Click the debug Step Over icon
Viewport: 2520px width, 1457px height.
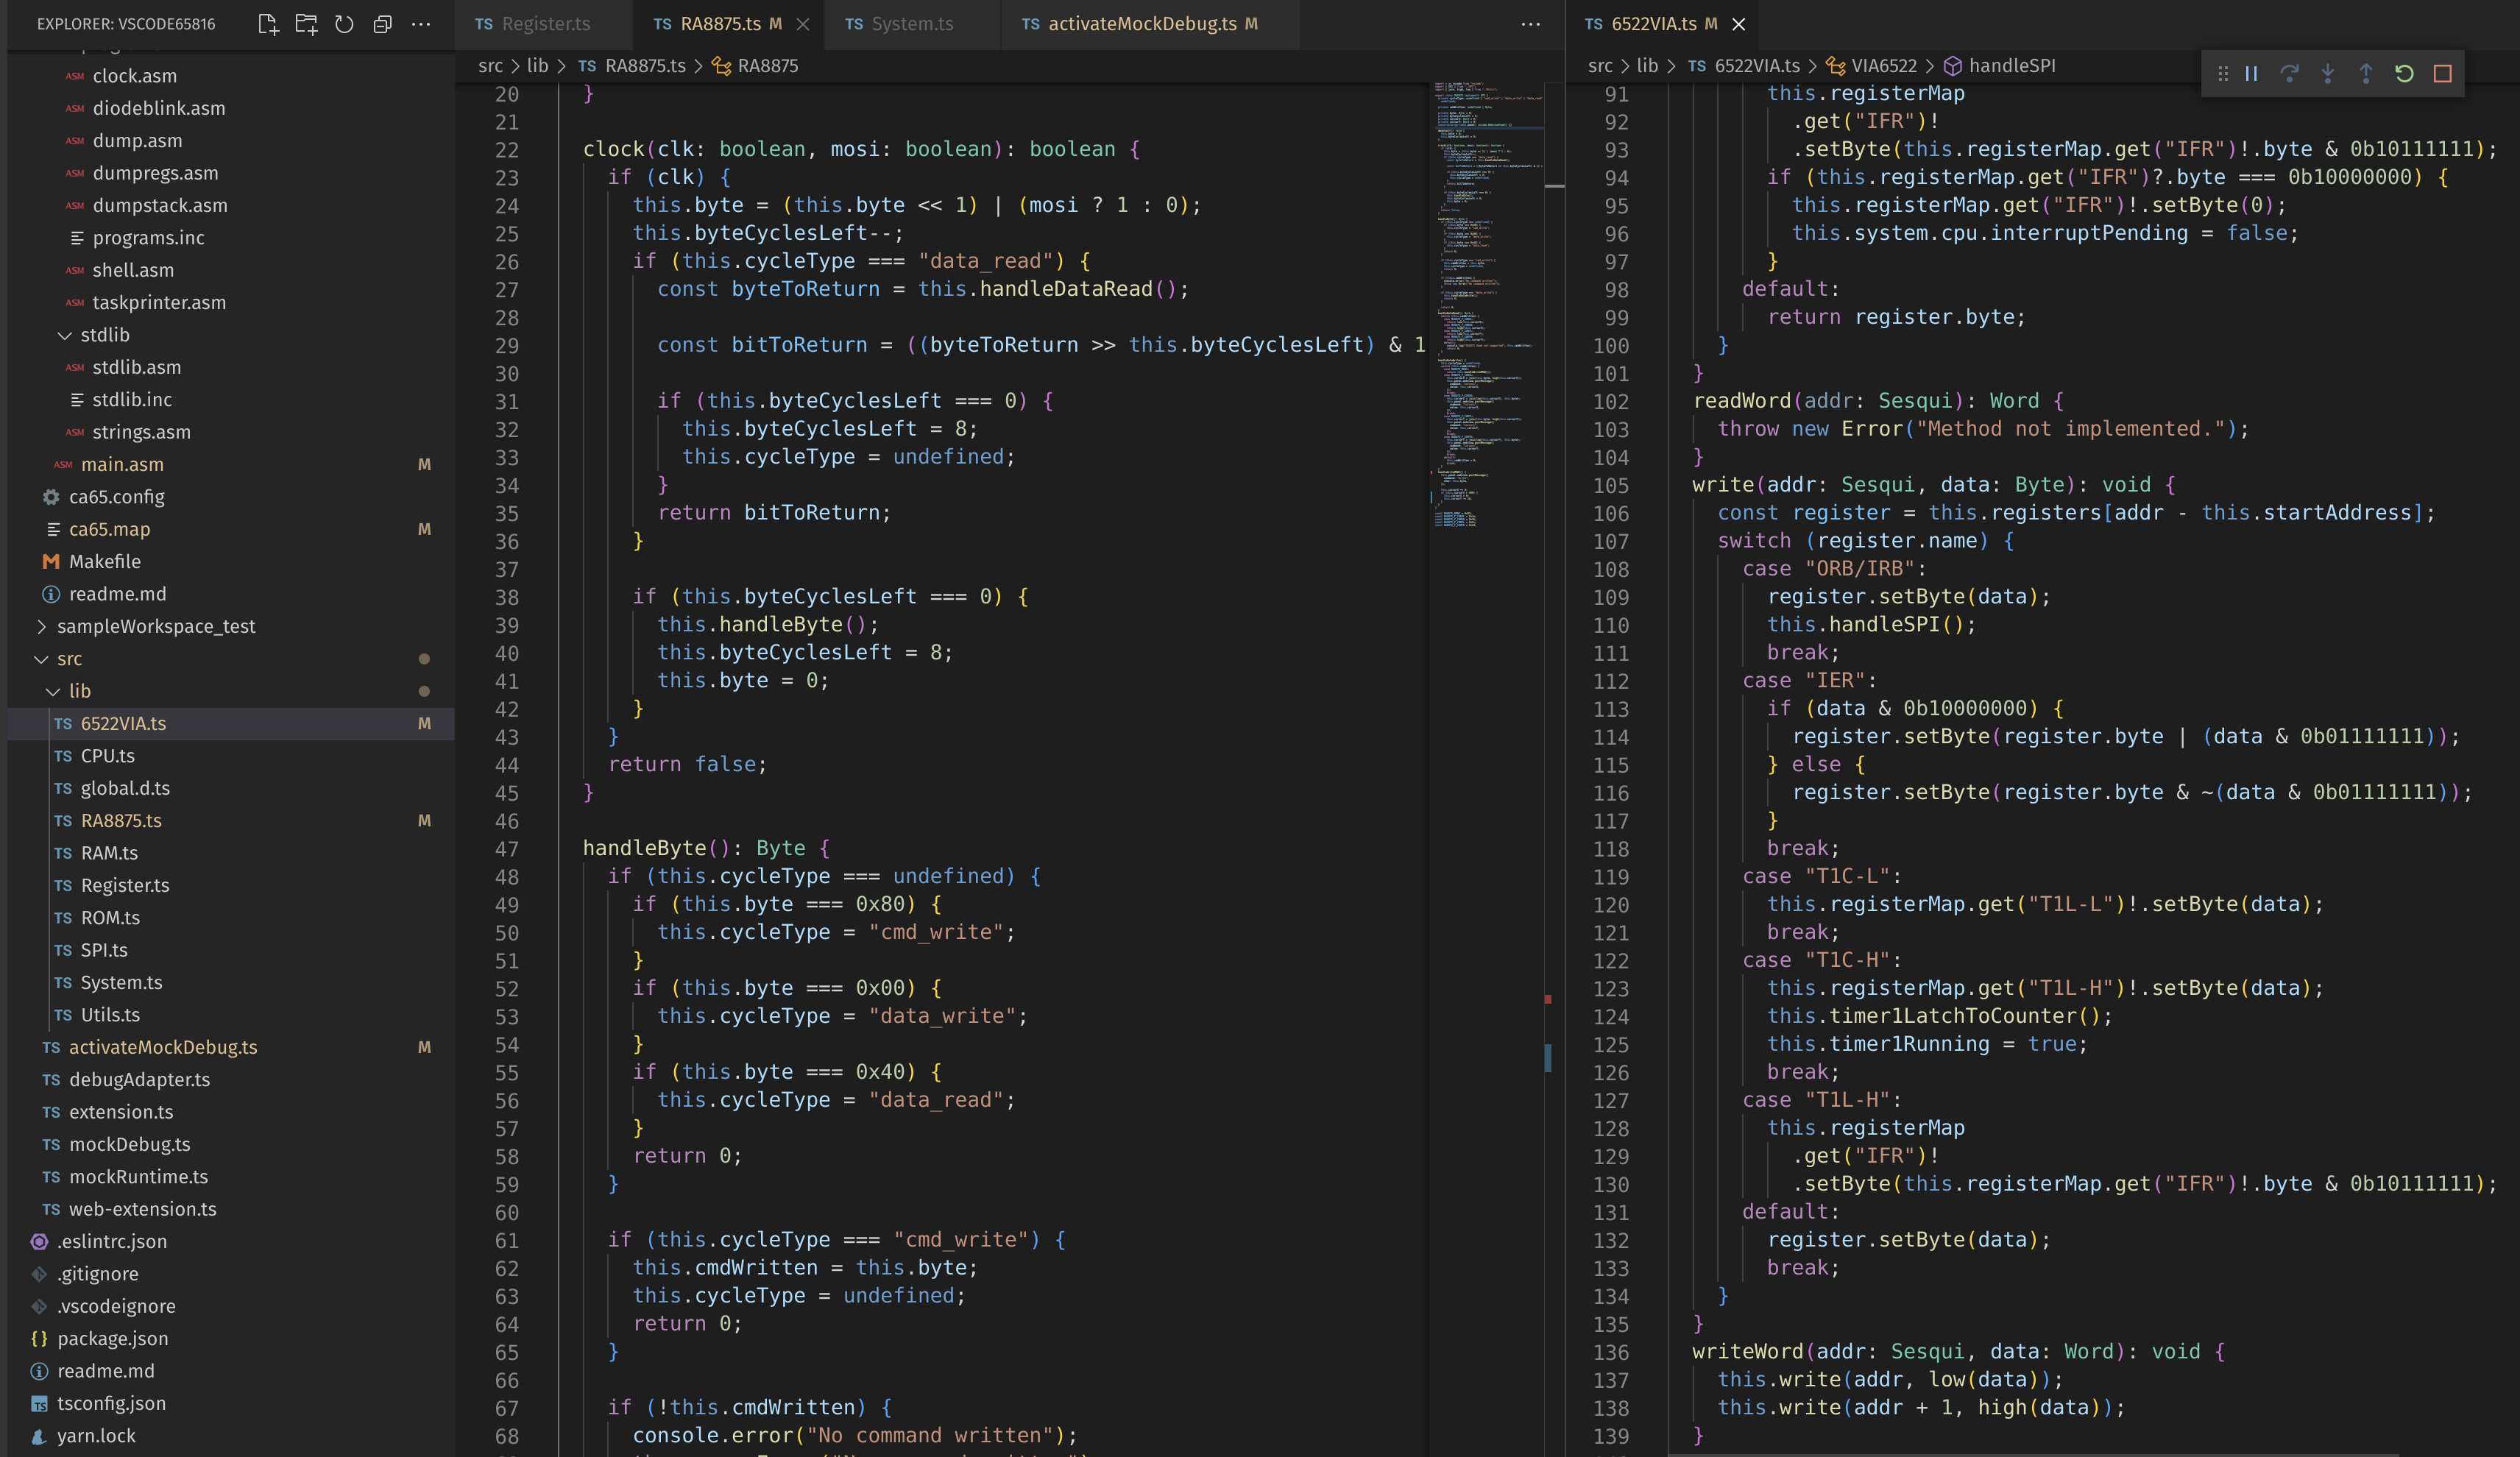click(x=2289, y=73)
